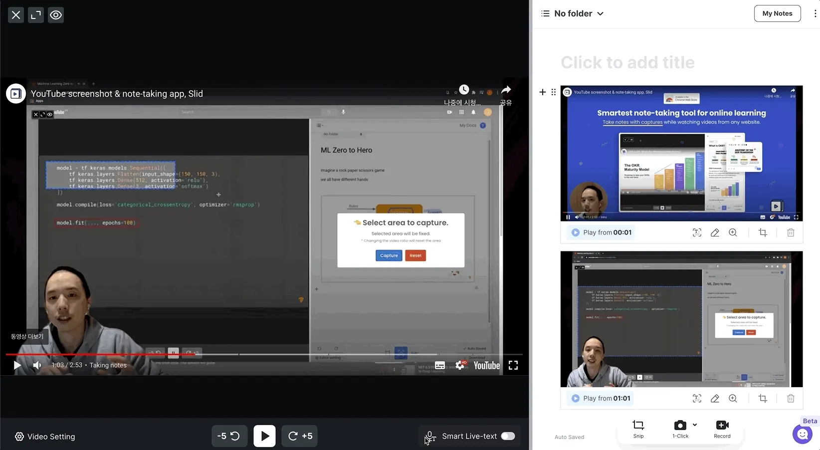Select the Snip capture tool

pos(638,429)
